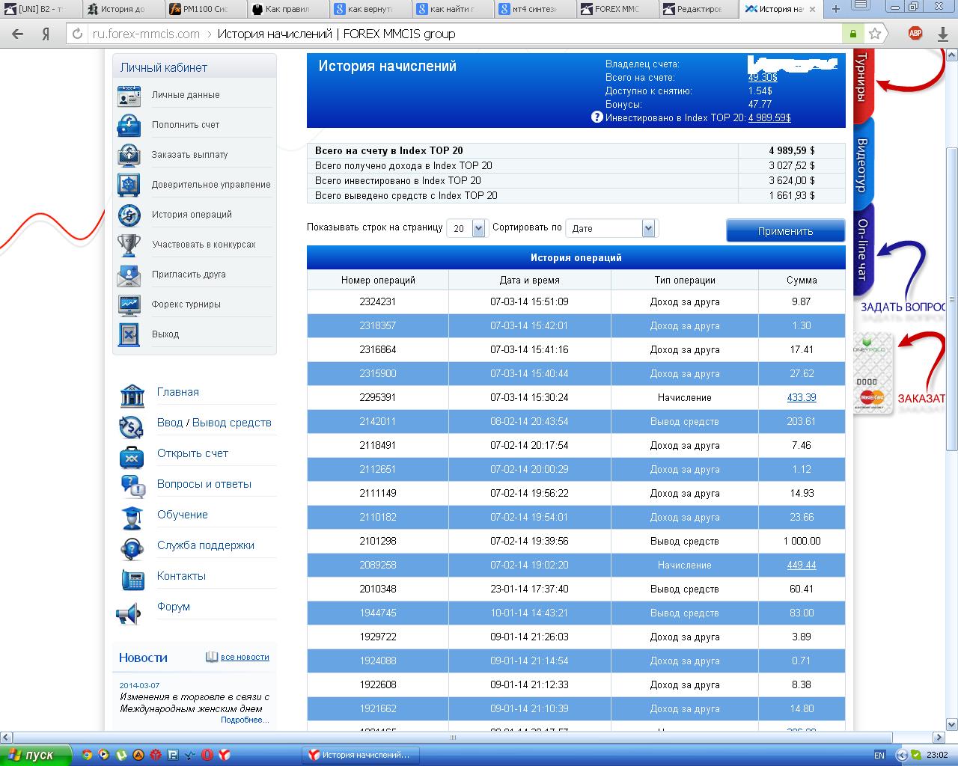
Task: Open the On-line чат side tab
Action: pyautogui.click(x=861, y=249)
